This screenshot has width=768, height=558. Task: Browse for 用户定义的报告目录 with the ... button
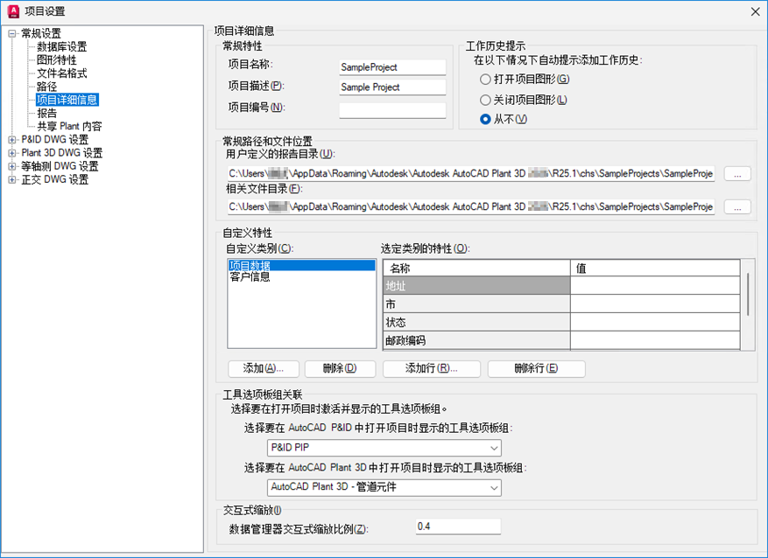coord(737,174)
